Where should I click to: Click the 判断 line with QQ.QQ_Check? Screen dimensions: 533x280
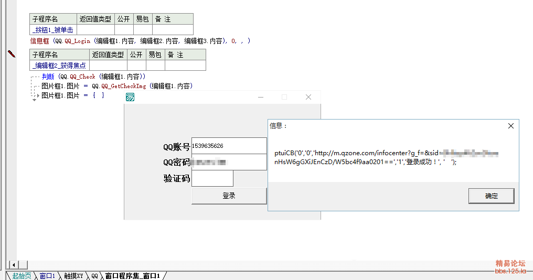(x=93, y=77)
